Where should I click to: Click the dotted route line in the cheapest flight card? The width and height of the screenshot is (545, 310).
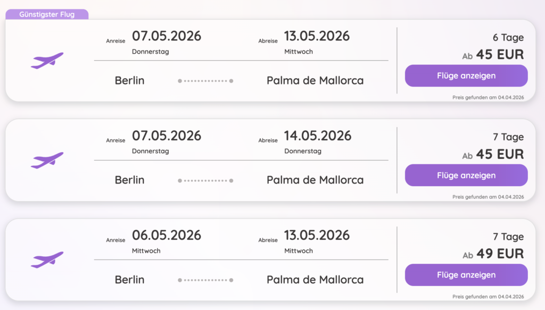[x=205, y=81]
